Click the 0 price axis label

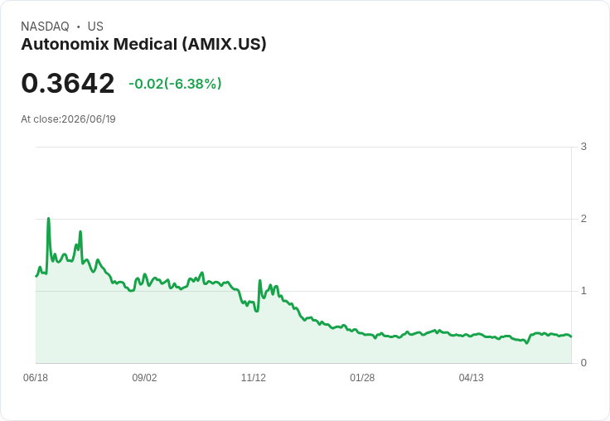pos(583,363)
